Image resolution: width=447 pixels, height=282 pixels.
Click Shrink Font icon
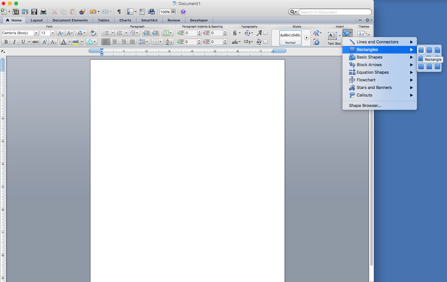(x=70, y=33)
